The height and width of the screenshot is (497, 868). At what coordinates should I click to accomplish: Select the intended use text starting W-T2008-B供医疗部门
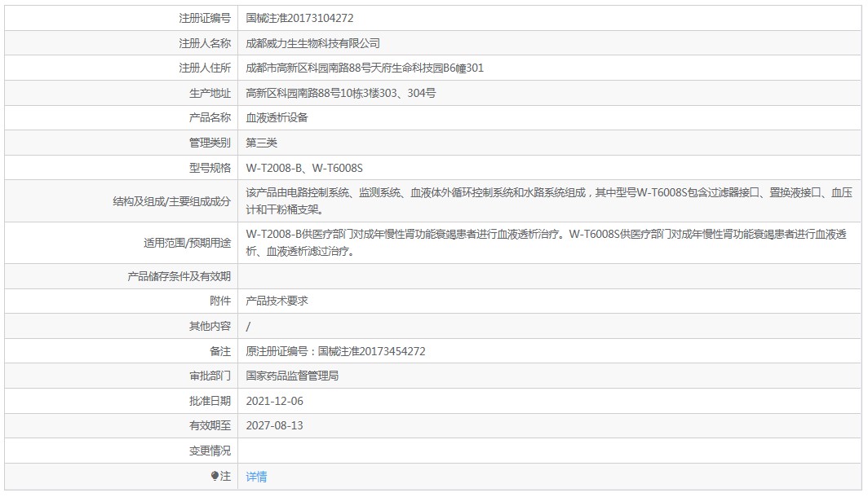547,243
